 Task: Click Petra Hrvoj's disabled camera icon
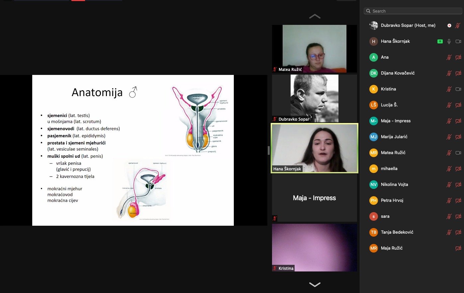pyautogui.click(x=458, y=201)
